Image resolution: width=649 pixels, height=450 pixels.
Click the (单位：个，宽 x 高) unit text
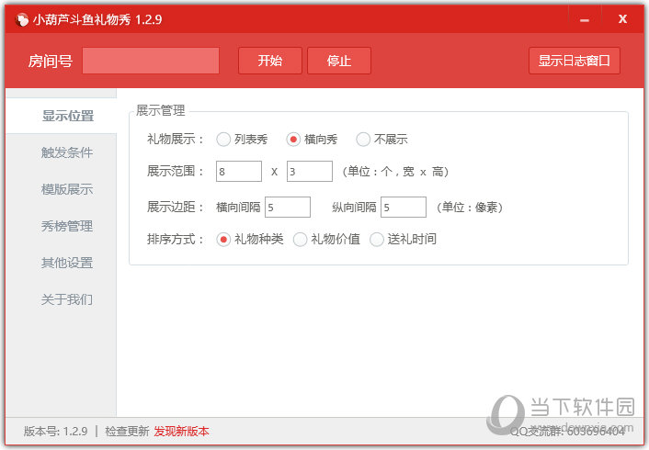395,171
